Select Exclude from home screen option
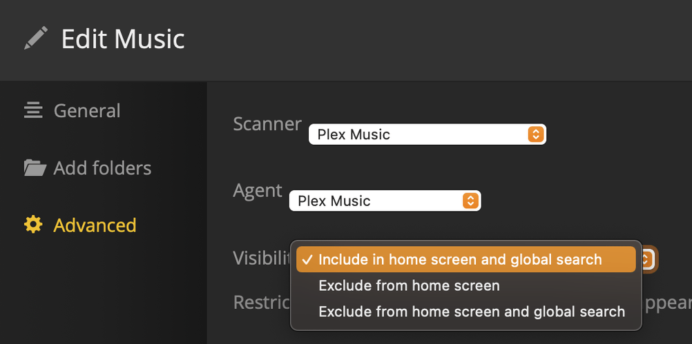The height and width of the screenshot is (344, 692). [x=409, y=285]
